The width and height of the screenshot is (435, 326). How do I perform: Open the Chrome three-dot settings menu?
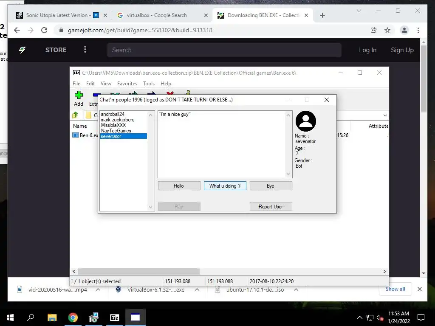(418, 30)
